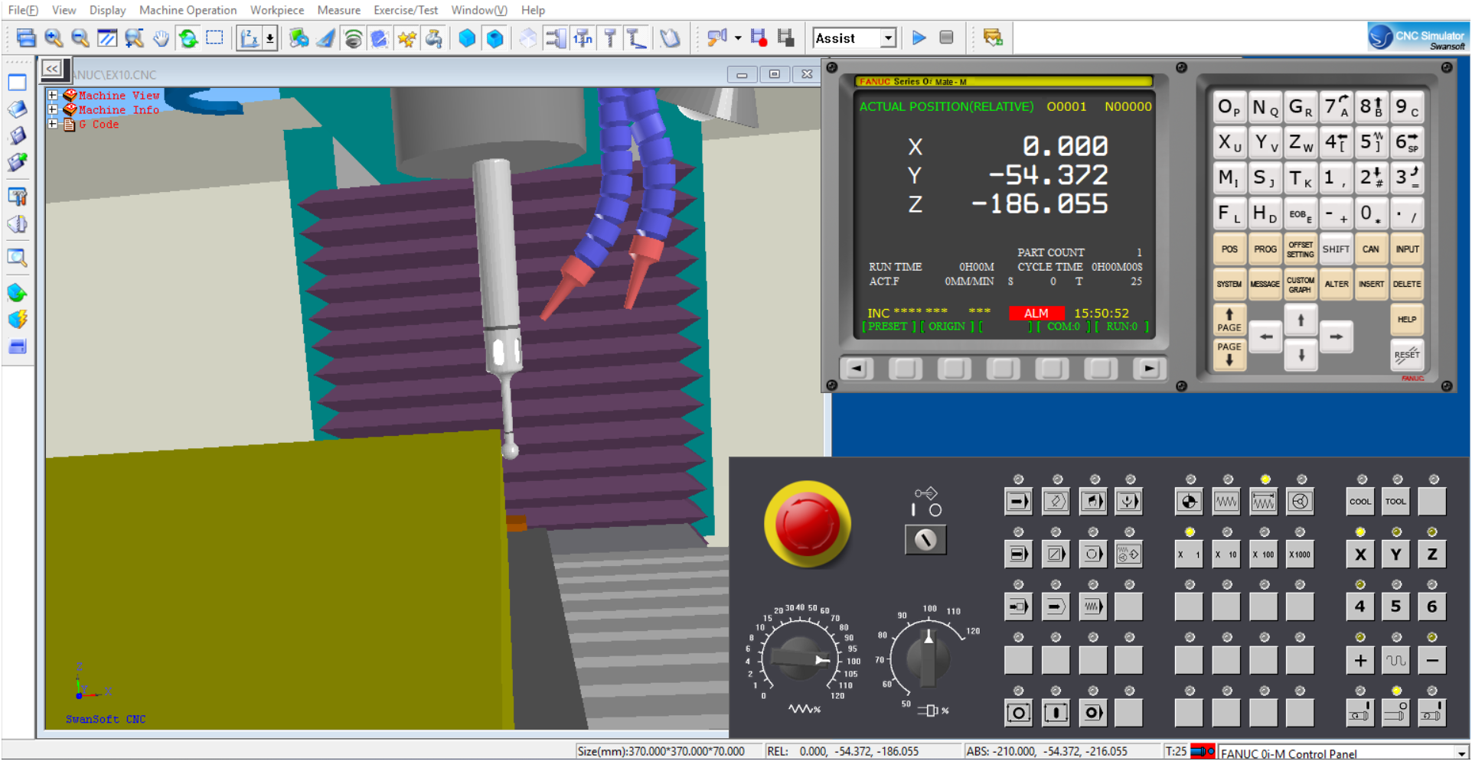Click the right arrow soft key under screen
This screenshot has height=761, width=1472.
(x=1149, y=369)
